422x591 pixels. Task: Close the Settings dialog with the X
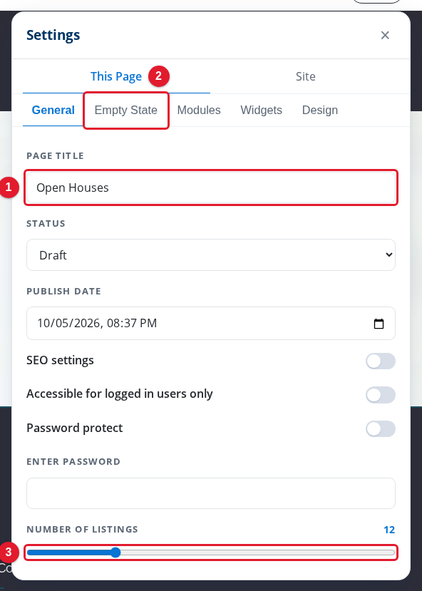(385, 35)
